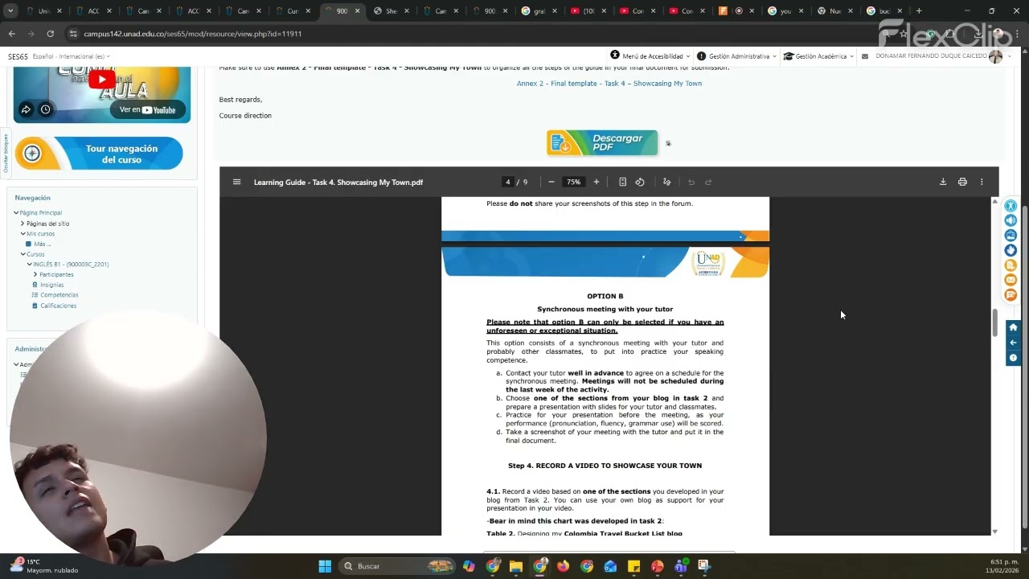1029x579 pixels.
Task: Click the taskbar Buscar search box
Action: [397, 566]
